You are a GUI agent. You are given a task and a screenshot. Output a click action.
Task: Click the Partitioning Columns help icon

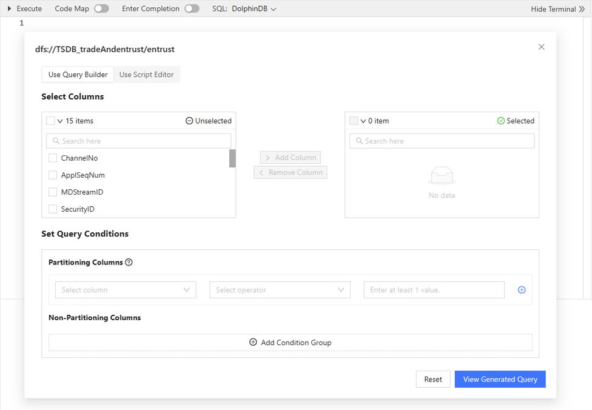click(129, 263)
